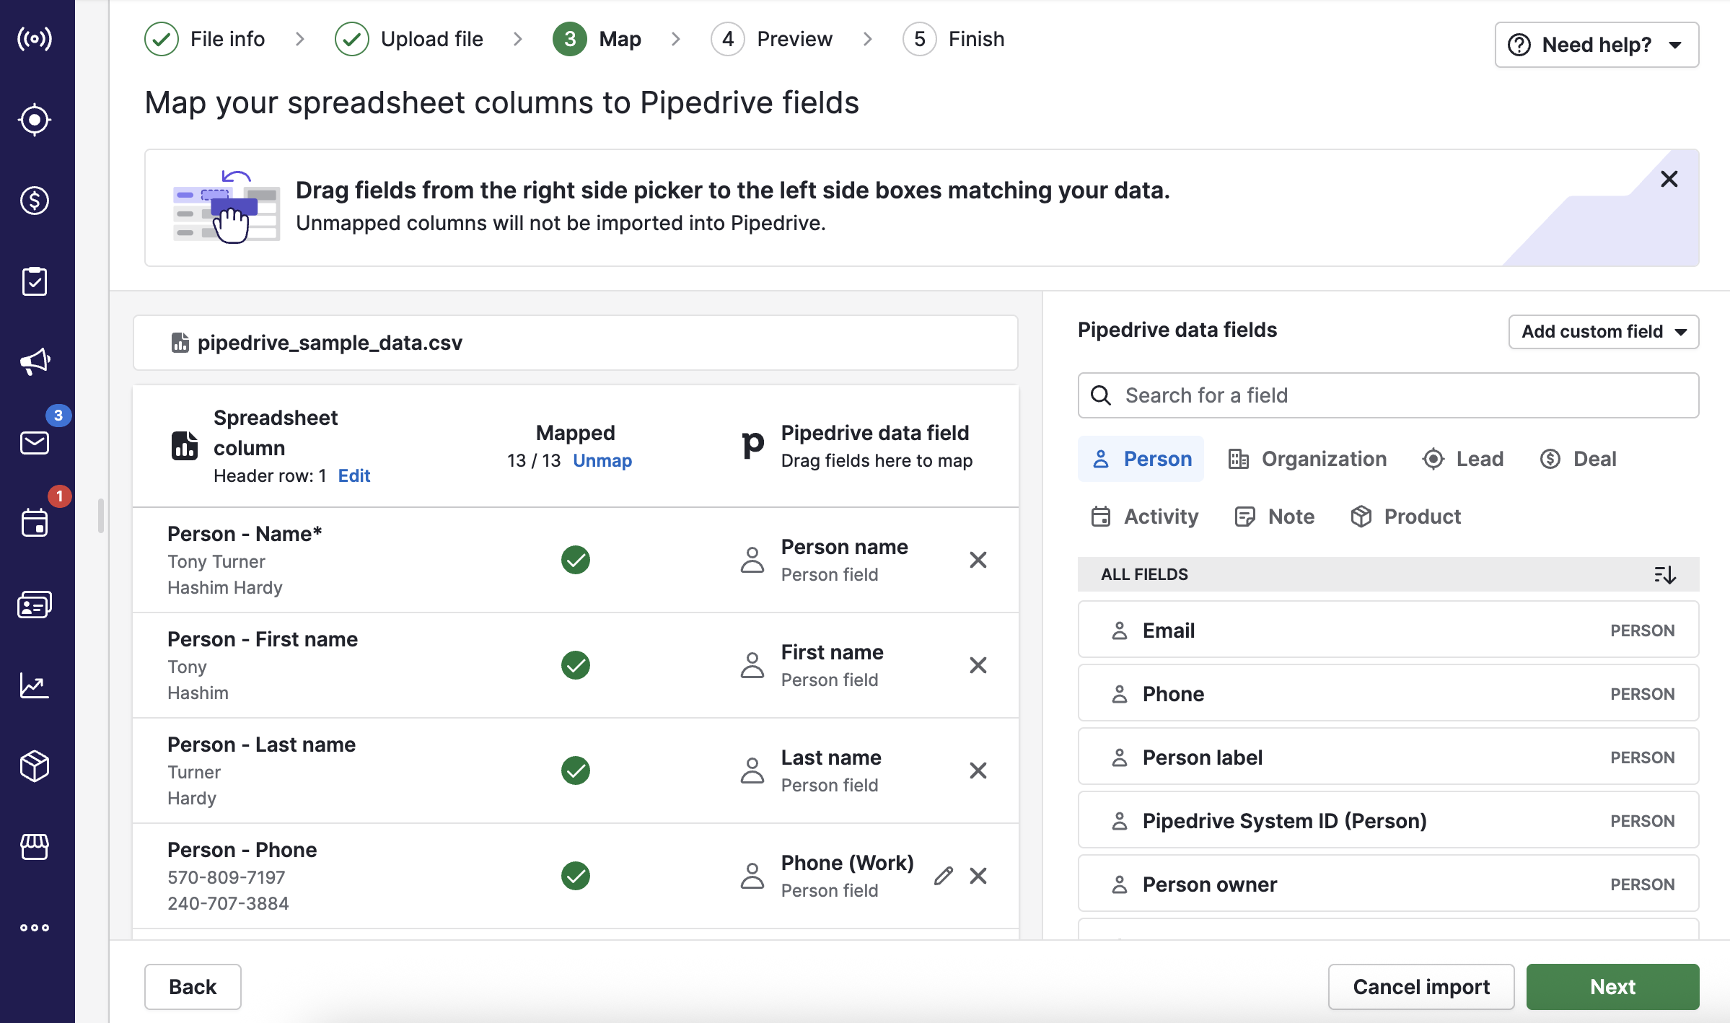Click the mapped checkmark for Person - Last name row
This screenshot has width=1730, height=1023.
coord(576,770)
